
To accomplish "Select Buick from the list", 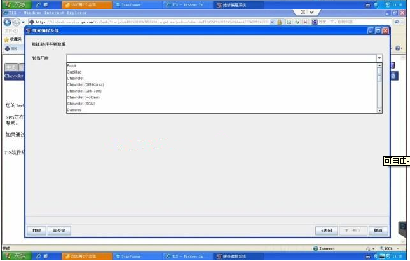I will coord(72,66).
